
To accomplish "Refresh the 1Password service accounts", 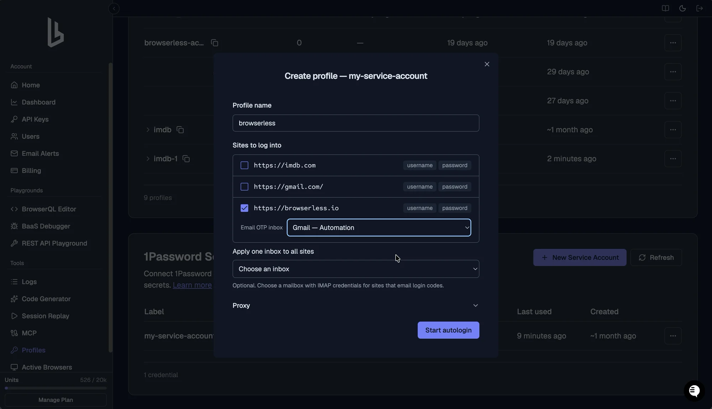I will coord(656,258).
